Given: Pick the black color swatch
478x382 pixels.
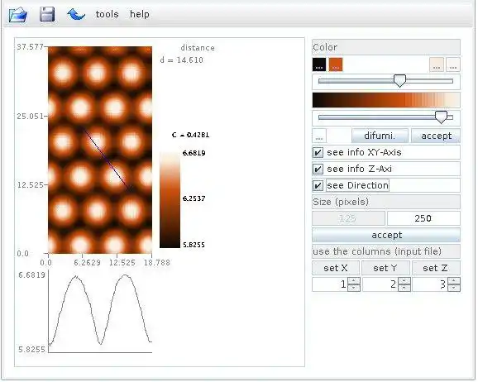Looking at the screenshot, I should [x=319, y=64].
